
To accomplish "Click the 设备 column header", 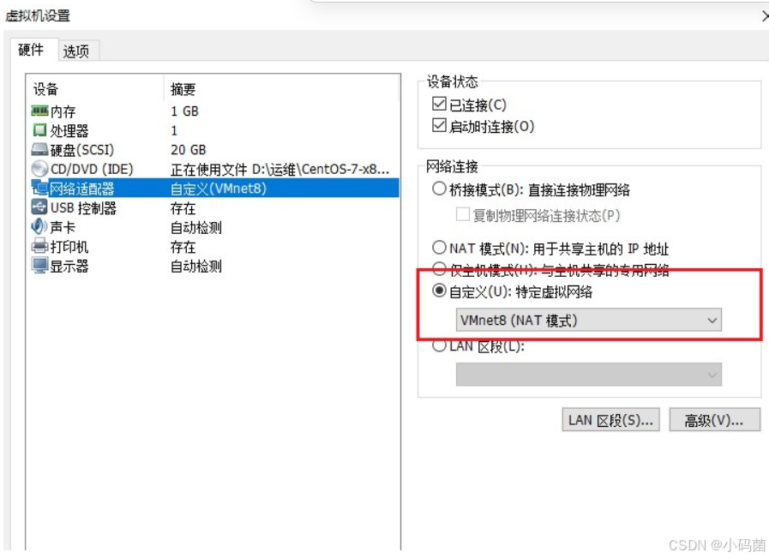I will click(x=45, y=89).
